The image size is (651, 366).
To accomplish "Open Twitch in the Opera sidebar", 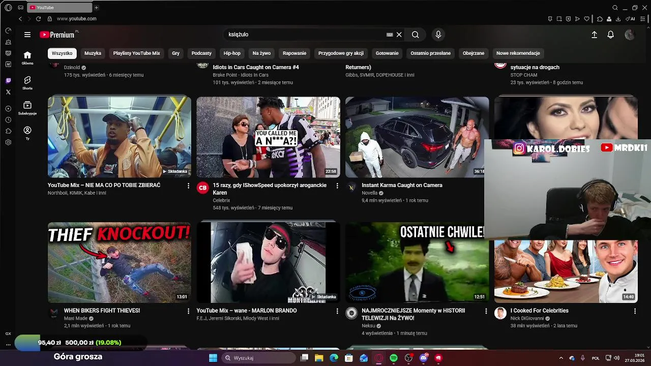I will pyautogui.click(x=8, y=81).
